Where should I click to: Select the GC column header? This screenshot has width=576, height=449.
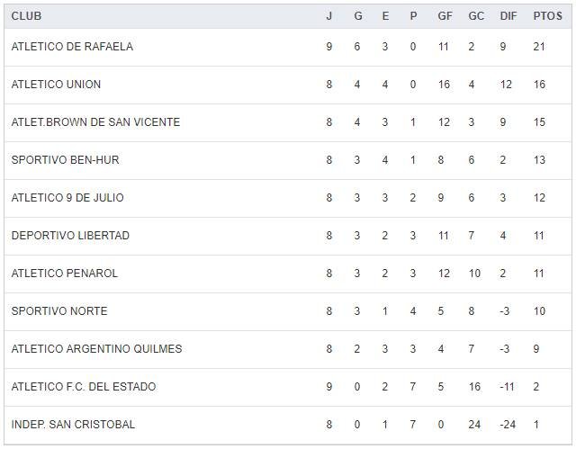point(476,16)
